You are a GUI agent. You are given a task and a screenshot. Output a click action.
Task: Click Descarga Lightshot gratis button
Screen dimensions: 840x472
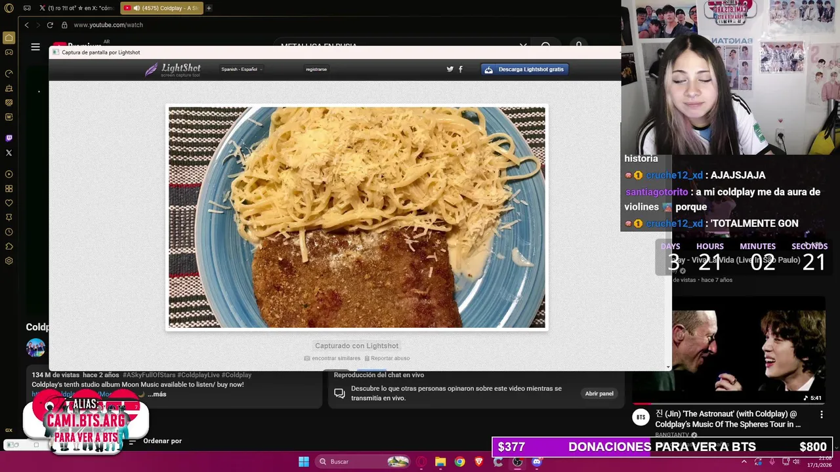point(524,69)
